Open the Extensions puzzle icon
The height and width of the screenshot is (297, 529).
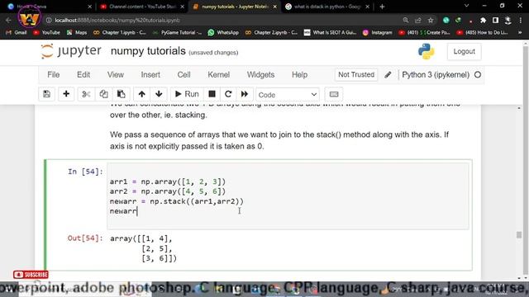(483, 20)
